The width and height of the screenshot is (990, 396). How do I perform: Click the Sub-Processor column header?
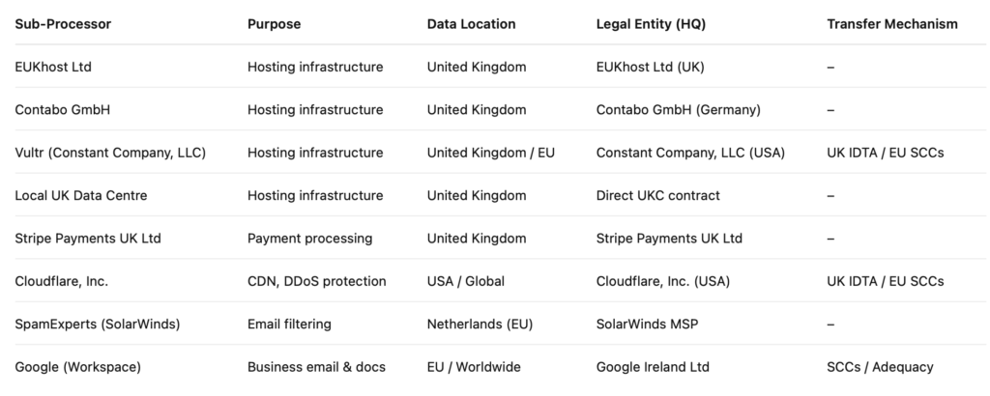click(63, 24)
